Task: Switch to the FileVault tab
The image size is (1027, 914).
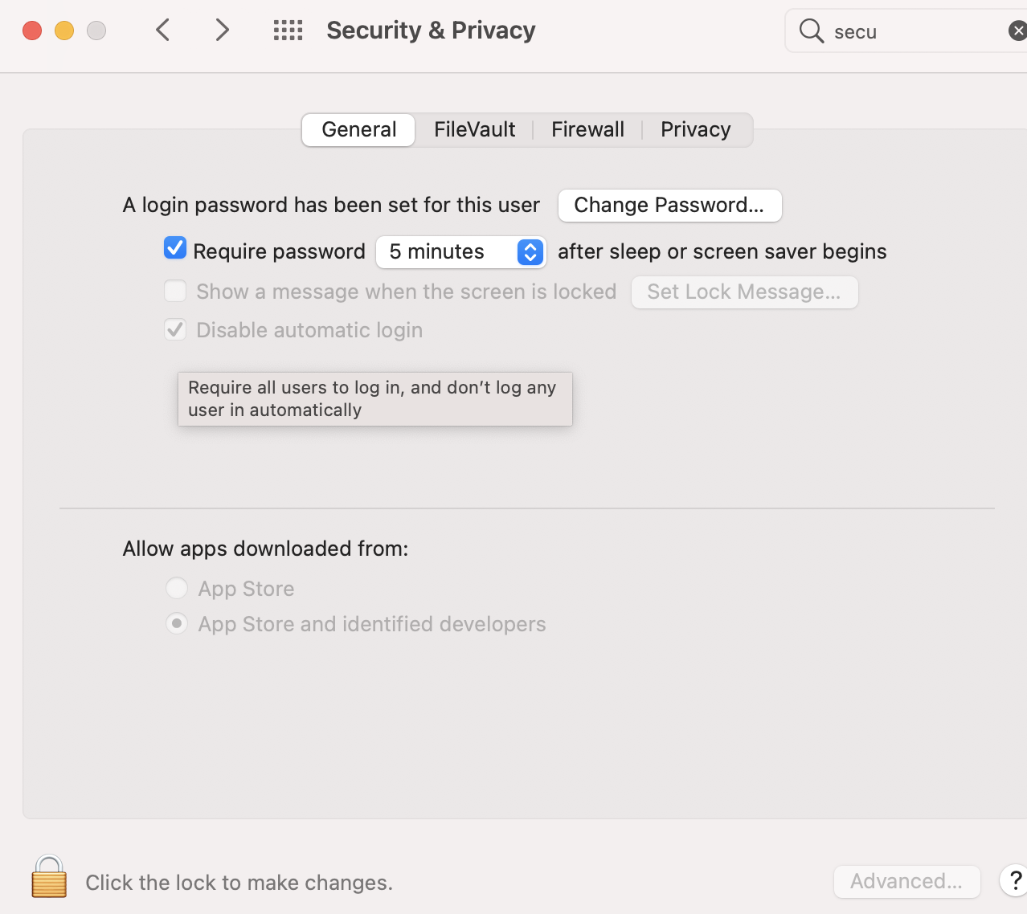Action: click(474, 129)
